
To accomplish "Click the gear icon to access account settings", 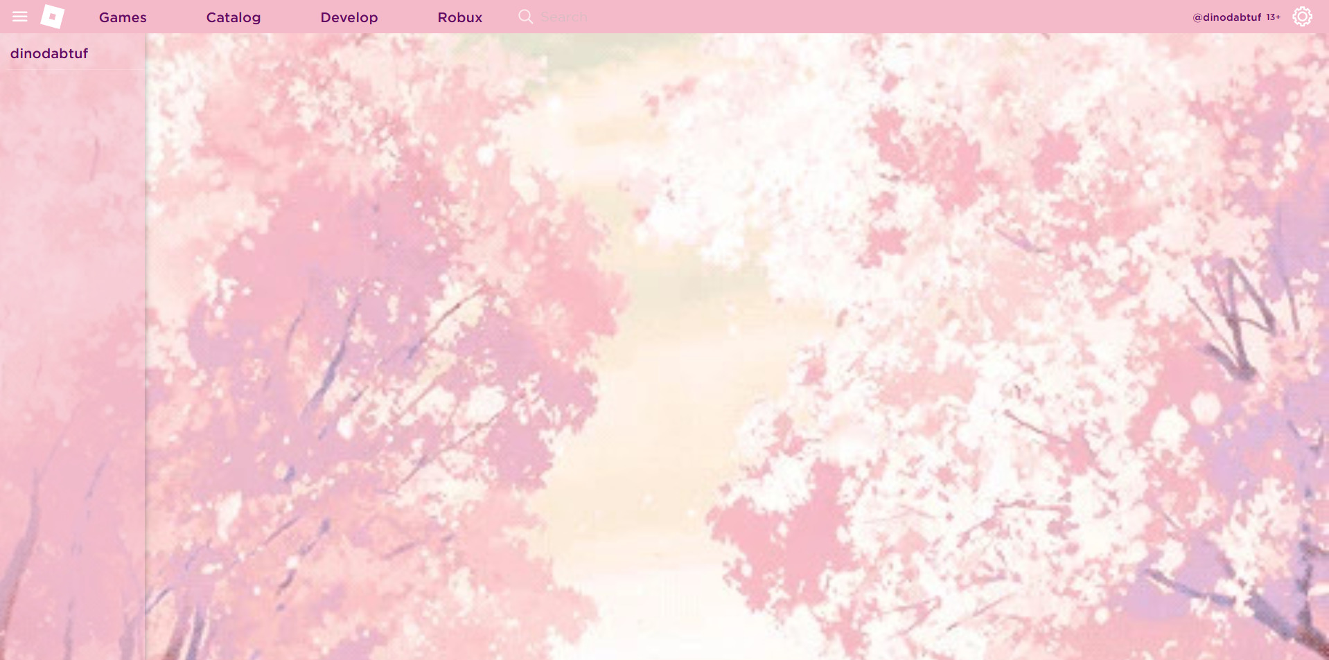I will [1303, 16].
